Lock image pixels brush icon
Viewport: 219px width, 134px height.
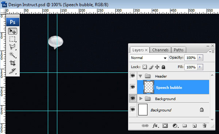point(151,67)
